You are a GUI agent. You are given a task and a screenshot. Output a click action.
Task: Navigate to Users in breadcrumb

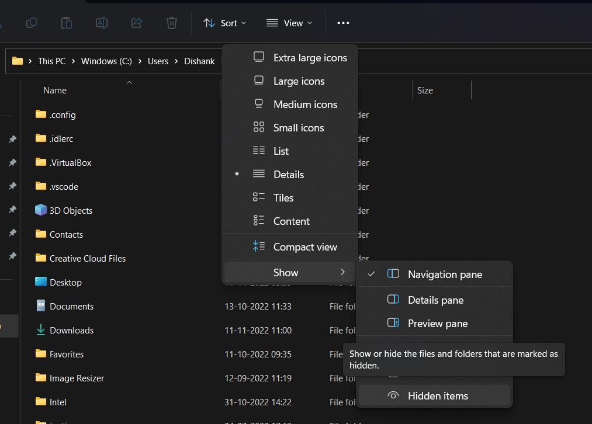click(158, 61)
